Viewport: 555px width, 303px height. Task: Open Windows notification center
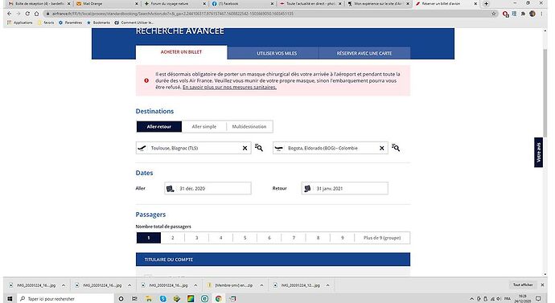click(538, 299)
